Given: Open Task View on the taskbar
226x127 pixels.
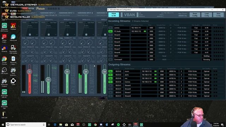Looking at the screenshot, I should coord(49,125).
